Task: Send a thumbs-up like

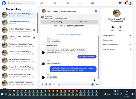Action: click(x=97, y=84)
